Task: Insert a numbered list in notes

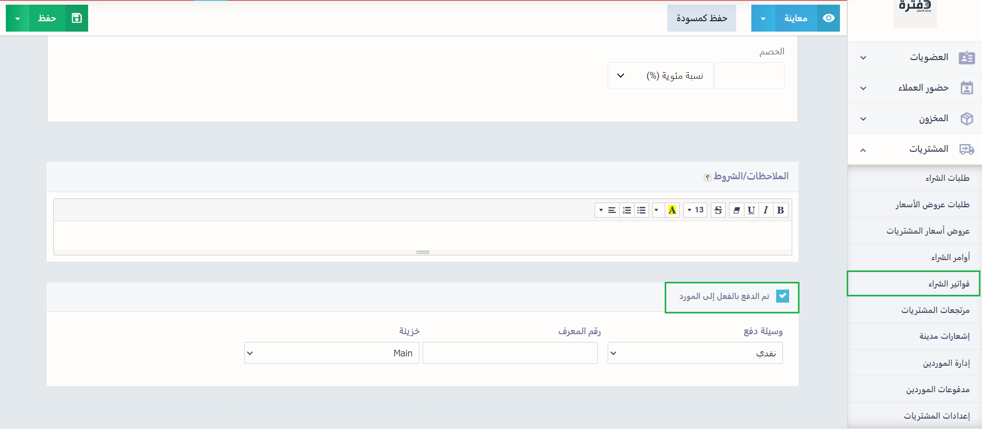Action: [x=627, y=210]
